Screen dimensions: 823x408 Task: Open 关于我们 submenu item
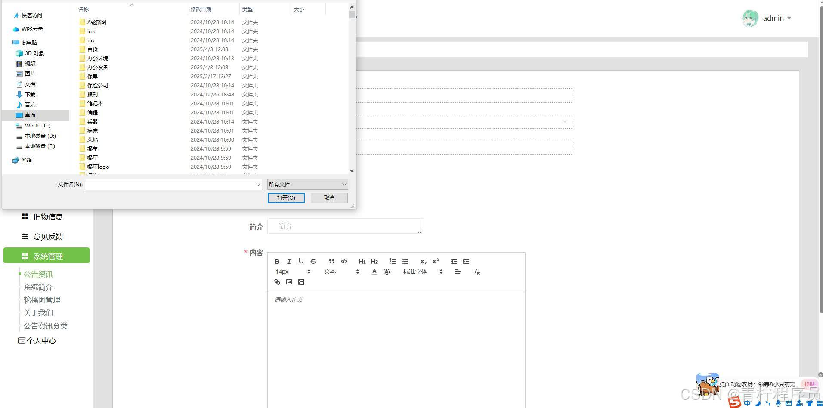(x=38, y=313)
